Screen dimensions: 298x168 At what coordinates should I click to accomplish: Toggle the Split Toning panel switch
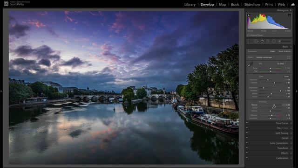(x=247, y=133)
